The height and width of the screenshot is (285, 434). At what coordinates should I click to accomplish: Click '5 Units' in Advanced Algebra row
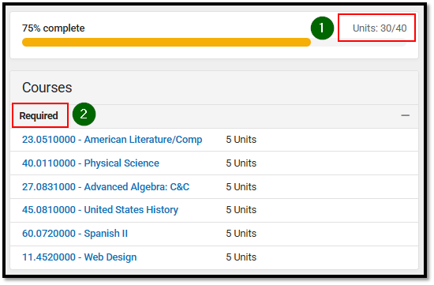point(241,187)
